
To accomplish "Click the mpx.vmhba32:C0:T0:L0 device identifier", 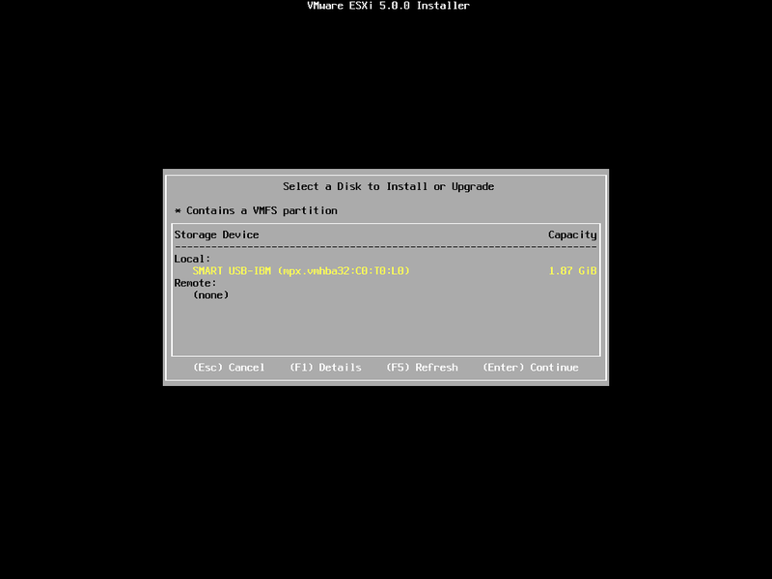I will click(344, 271).
